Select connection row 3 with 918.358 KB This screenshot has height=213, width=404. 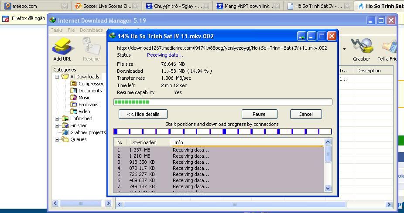click(219, 162)
